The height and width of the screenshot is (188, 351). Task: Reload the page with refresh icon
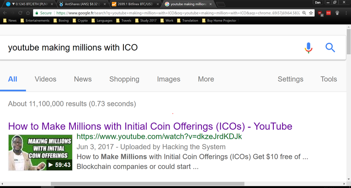coord(21,13)
